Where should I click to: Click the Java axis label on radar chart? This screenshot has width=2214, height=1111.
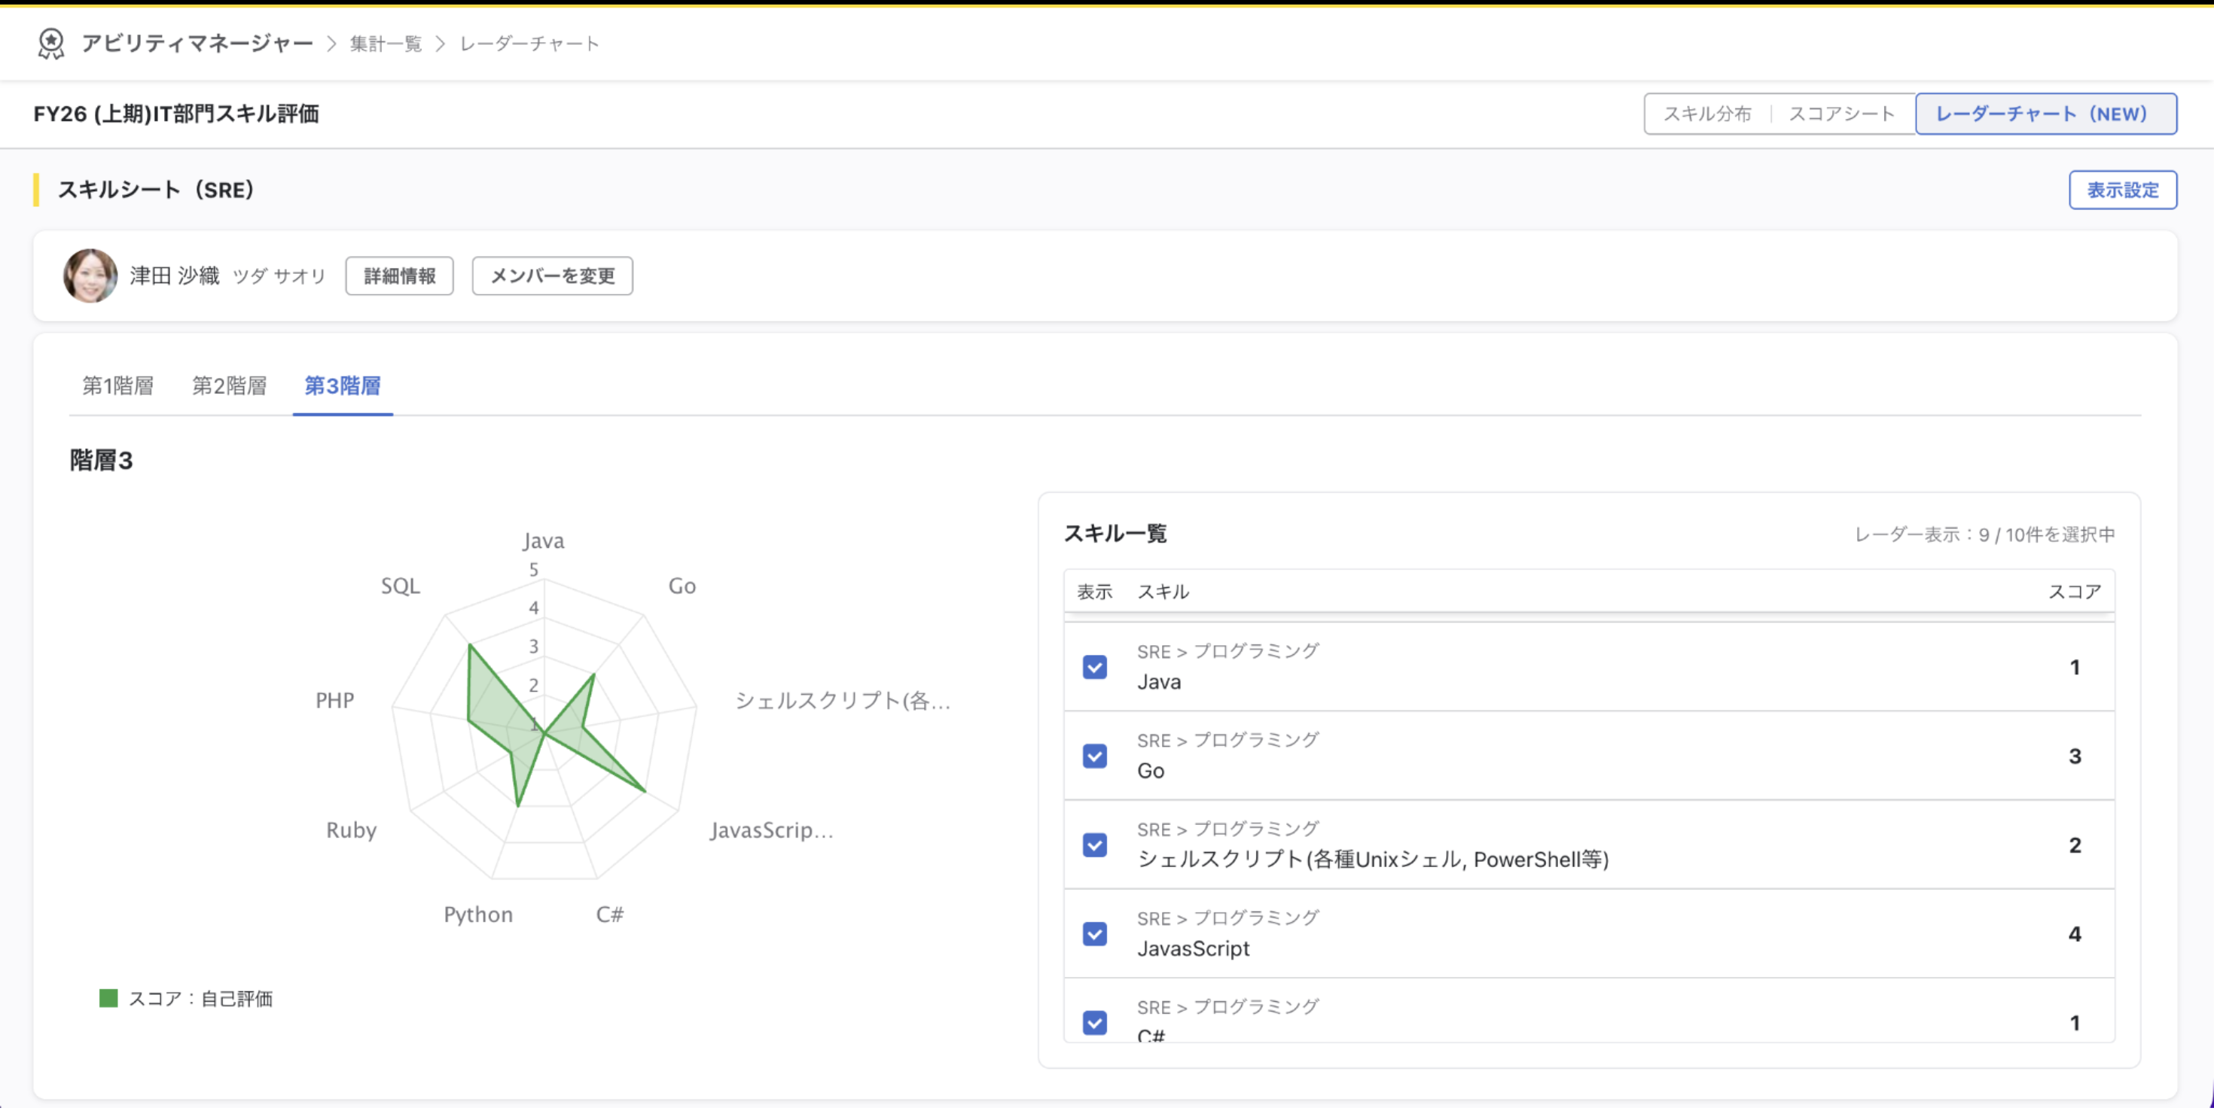coord(543,540)
